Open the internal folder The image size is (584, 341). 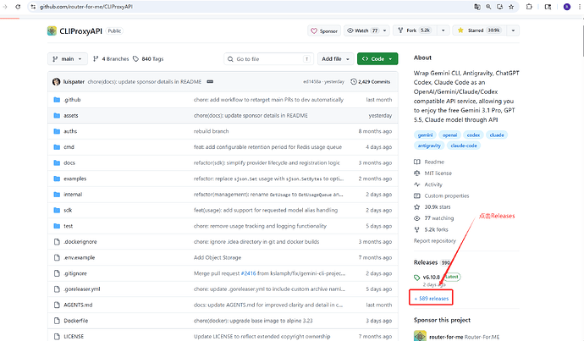73,195
